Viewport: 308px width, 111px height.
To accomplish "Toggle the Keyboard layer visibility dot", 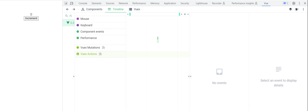I will pyautogui.click(x=78, y=25).
